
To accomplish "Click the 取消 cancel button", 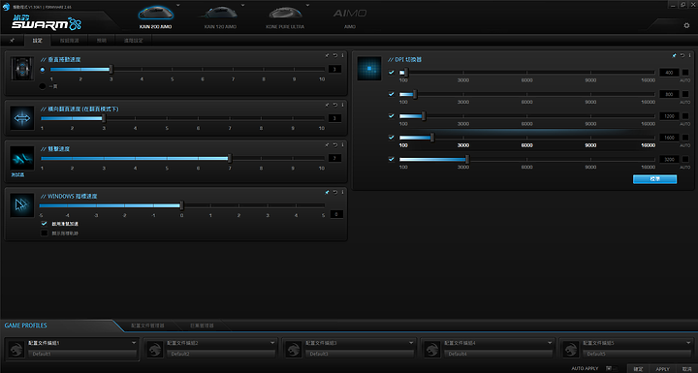I will [687, 368].
